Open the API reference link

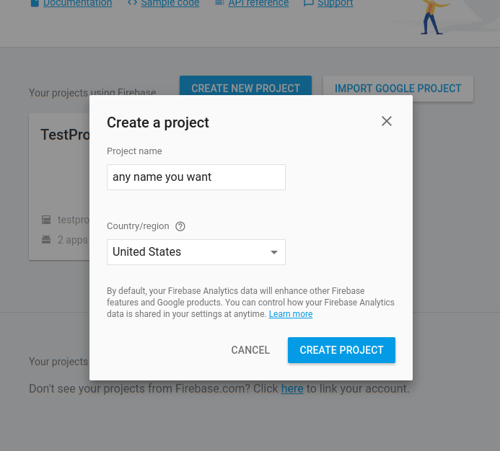[258, 3]
